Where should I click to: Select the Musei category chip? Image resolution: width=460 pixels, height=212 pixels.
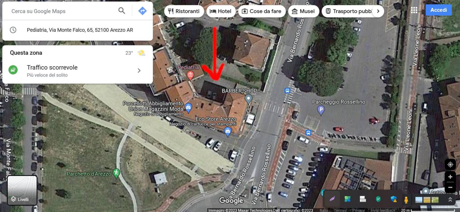[x=303, y=11]
